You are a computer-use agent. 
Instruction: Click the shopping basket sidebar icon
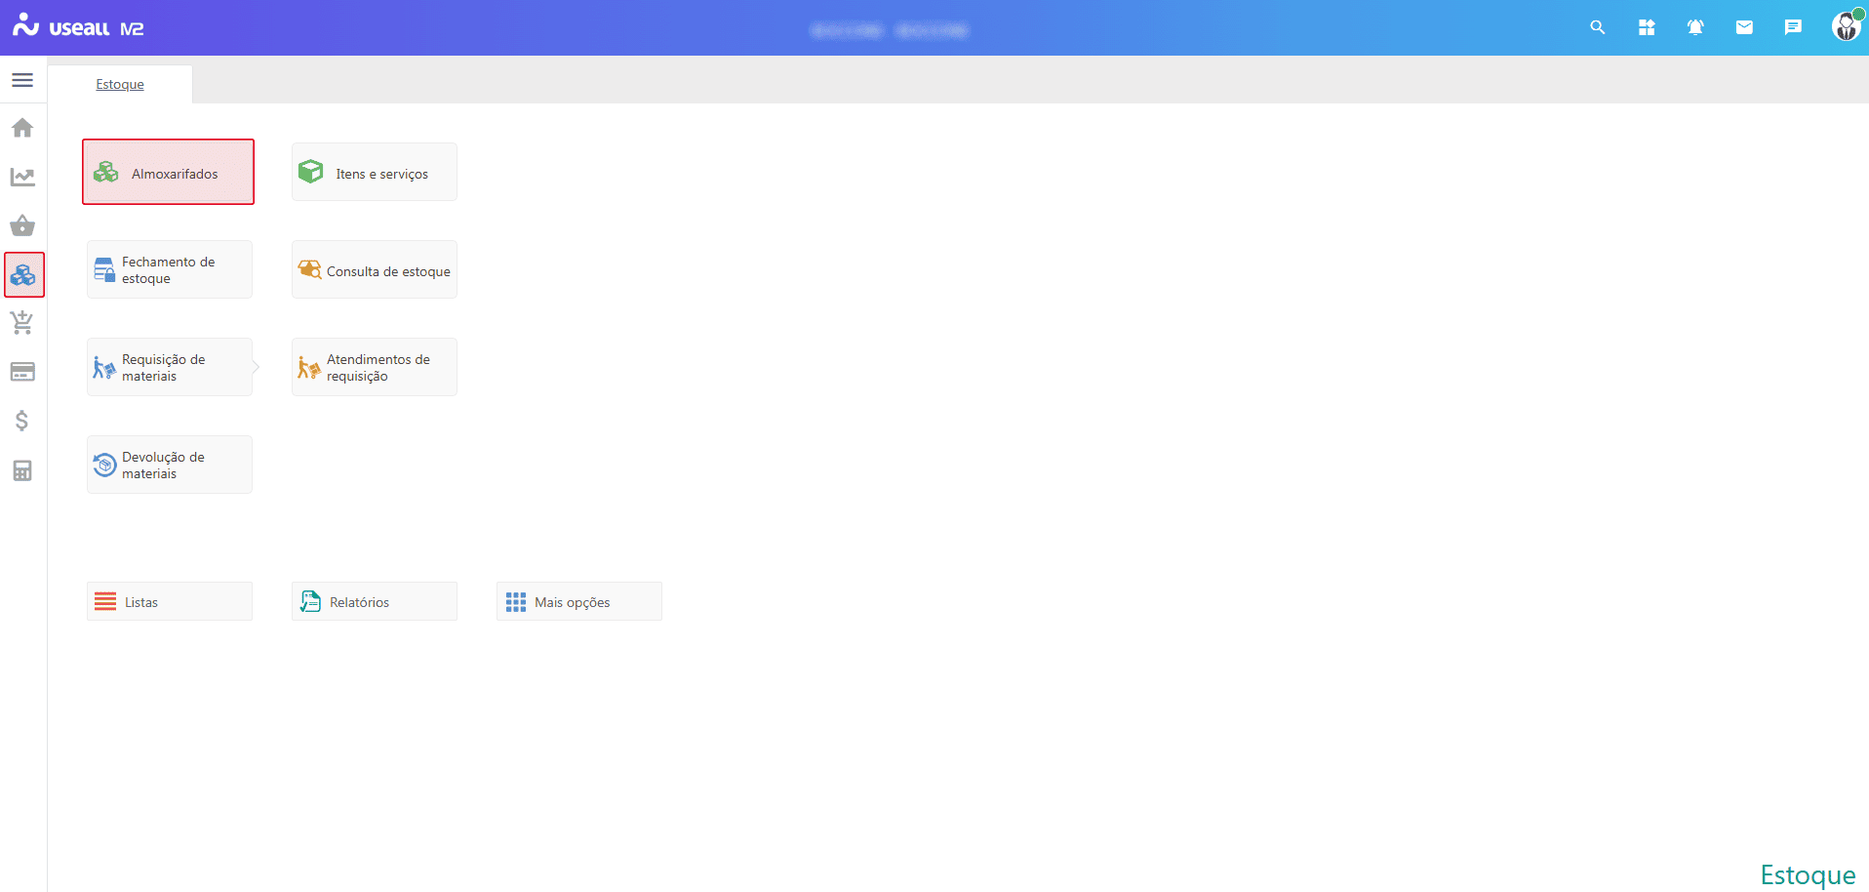click(x=22, y=226)
